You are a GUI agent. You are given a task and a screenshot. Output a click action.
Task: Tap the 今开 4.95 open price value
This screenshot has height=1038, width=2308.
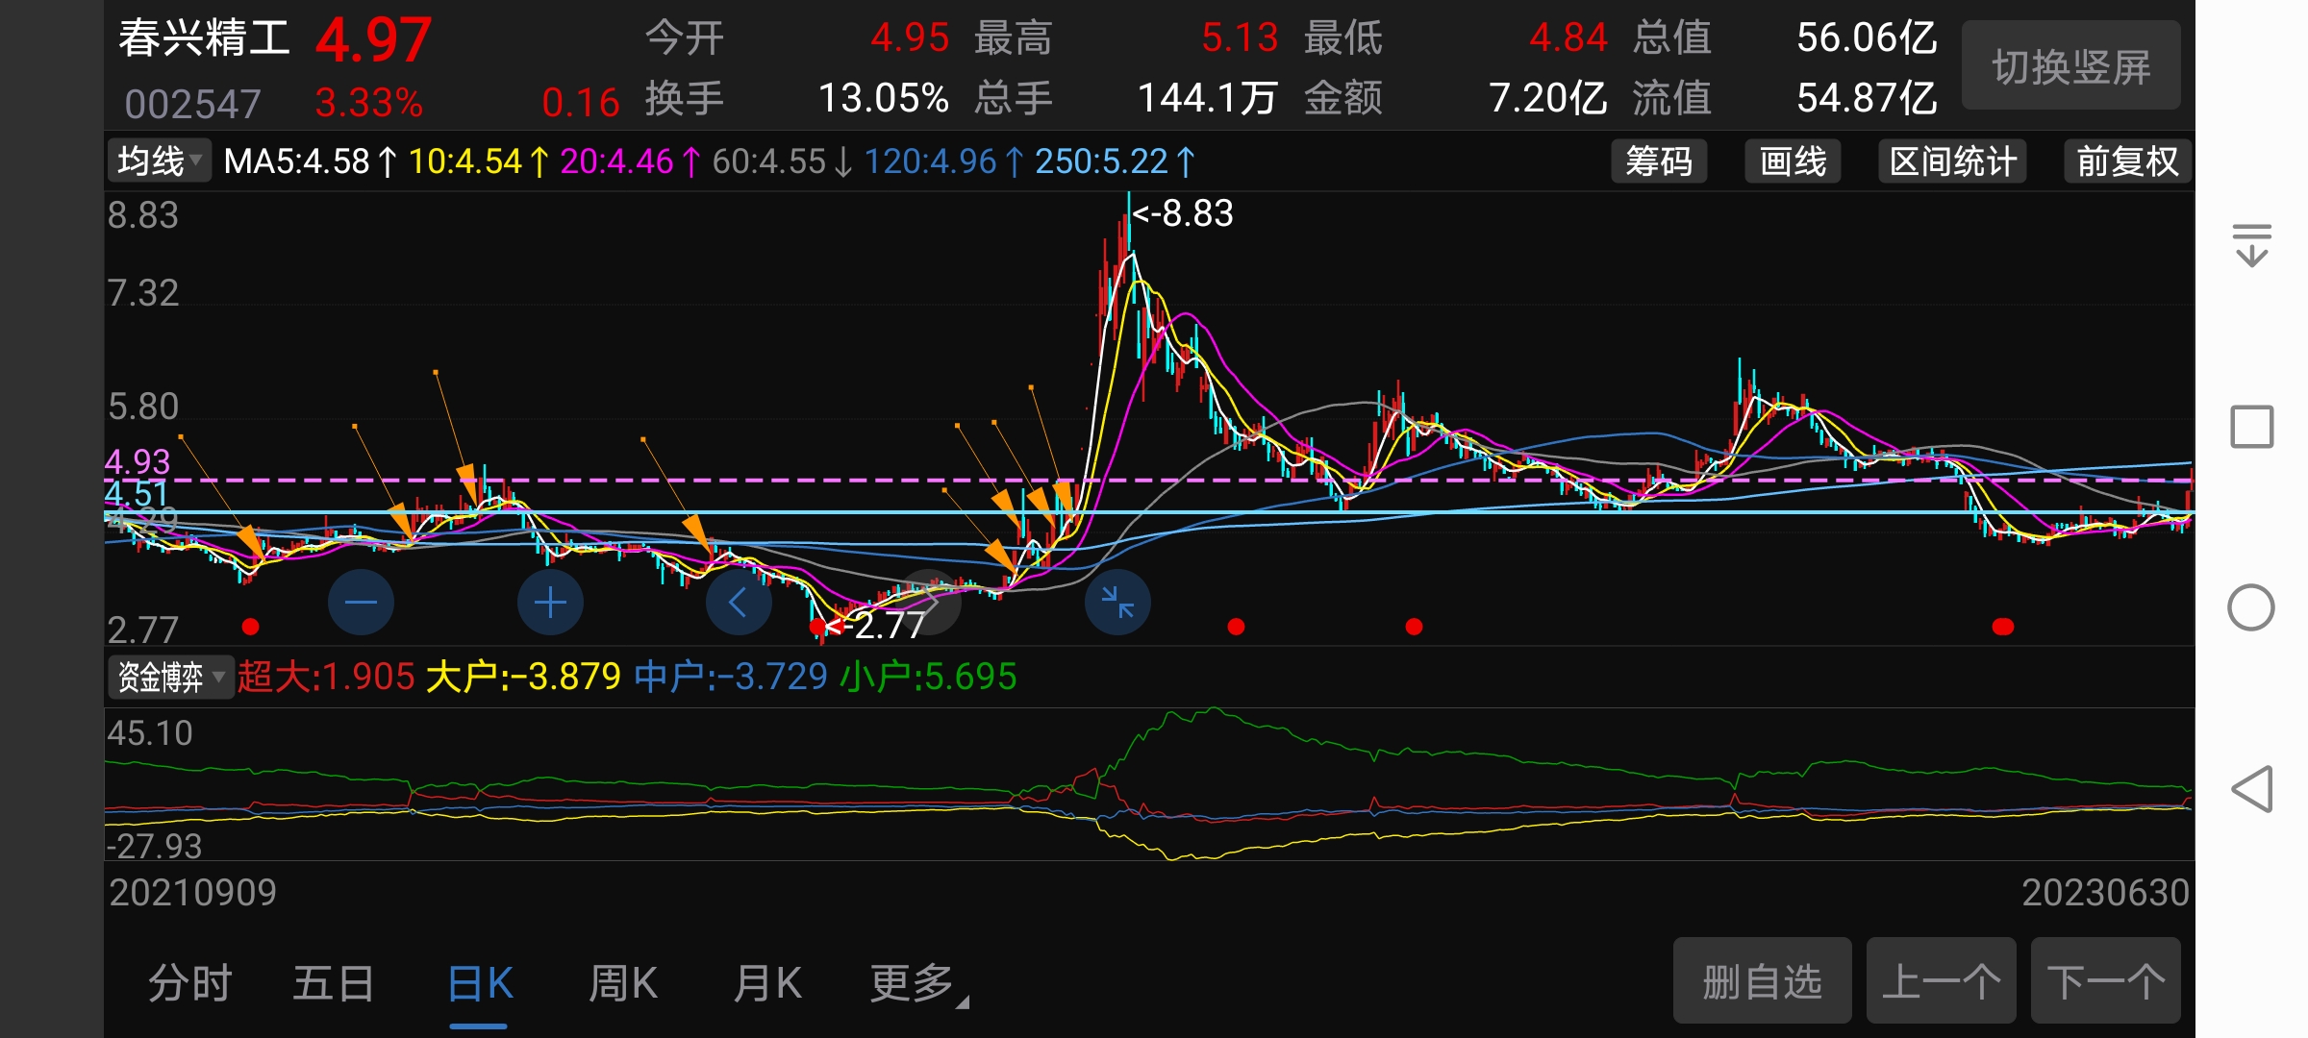910,38
